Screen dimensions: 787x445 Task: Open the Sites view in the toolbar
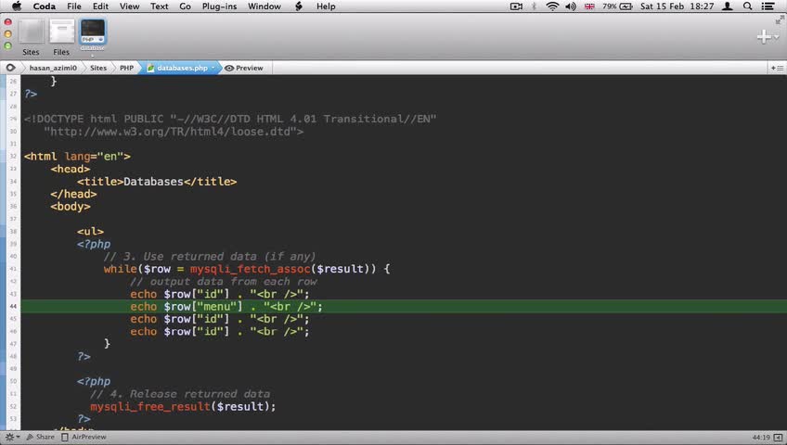[31, 38]
